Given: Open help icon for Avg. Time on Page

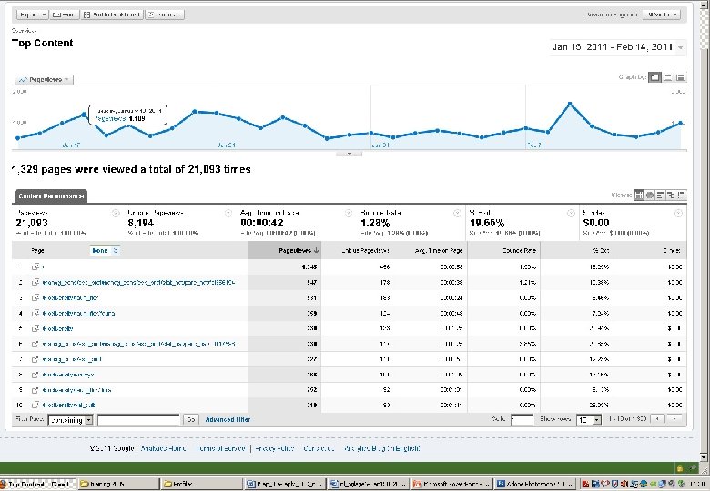Looking at the screenshot, I should point(349,214).
